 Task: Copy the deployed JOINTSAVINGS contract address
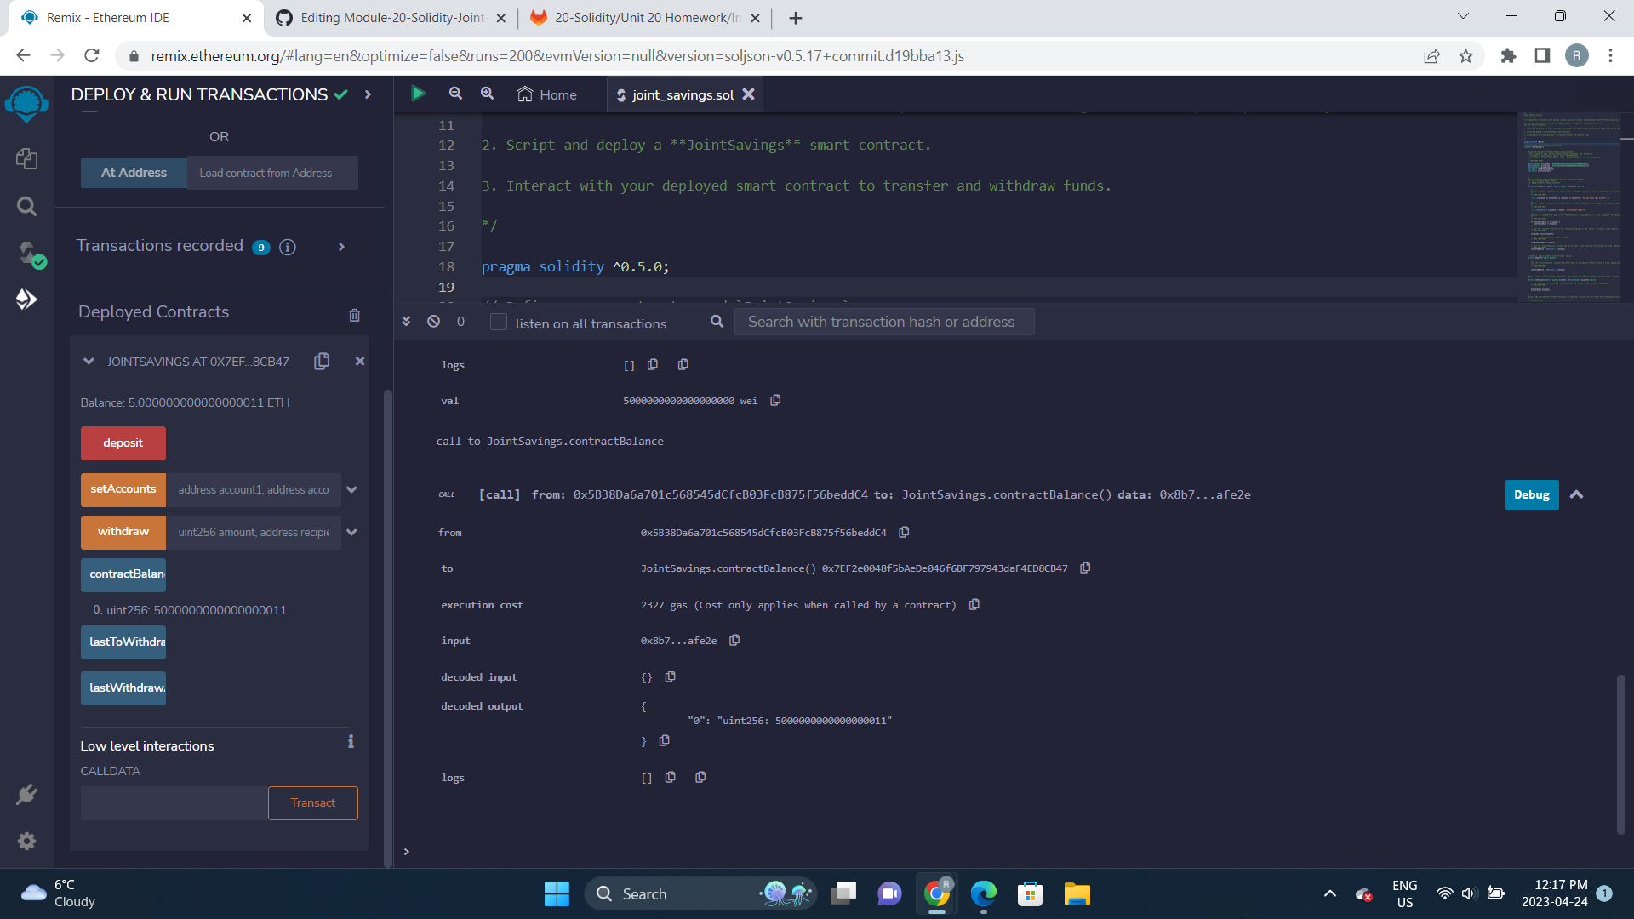tap(322, 361)
